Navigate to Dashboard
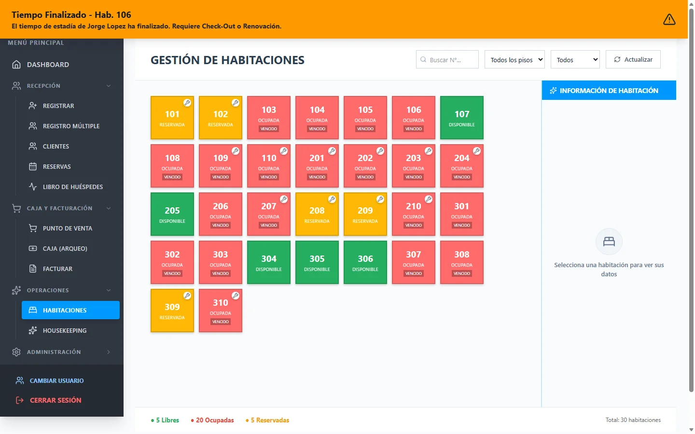This screenshot has width=695, height=434. (62, 65)
